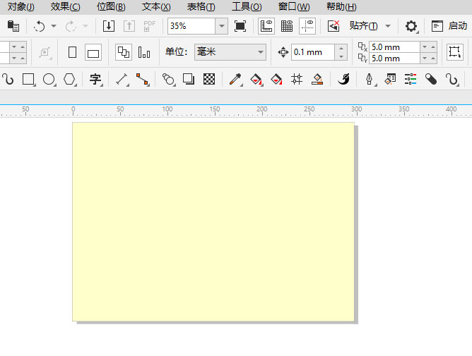Select the Eyedropper tool
Image resolution: width=472 pixels, height=356 pixels.
coord(235,80)
